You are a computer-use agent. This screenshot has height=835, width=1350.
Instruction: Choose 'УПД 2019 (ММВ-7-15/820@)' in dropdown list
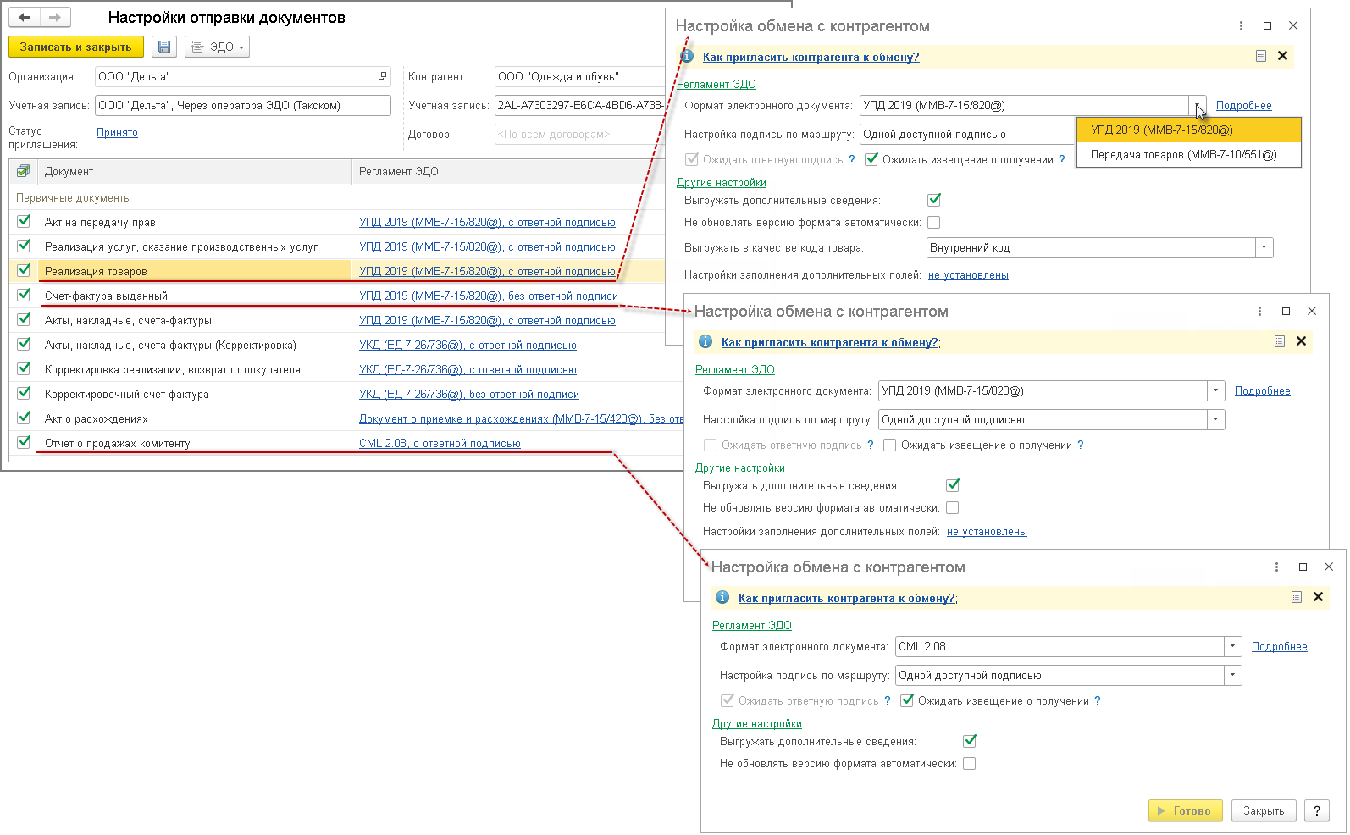click(1161, 130)
